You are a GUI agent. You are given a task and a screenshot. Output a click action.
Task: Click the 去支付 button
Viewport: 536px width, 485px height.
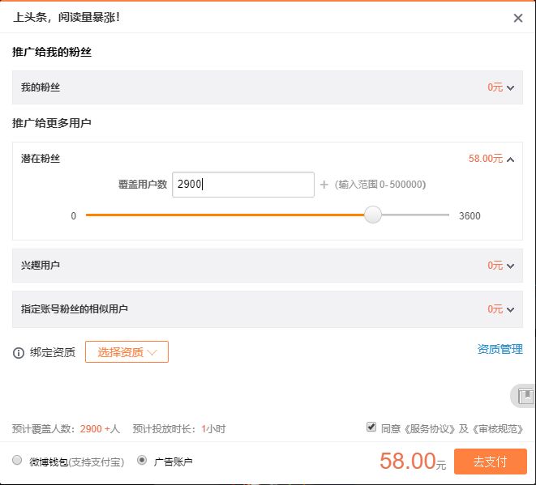(491, 462)
